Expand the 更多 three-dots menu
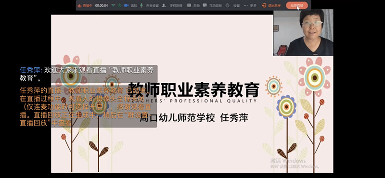The width and height of the screenshot is (385, 178). click(245, 5)
